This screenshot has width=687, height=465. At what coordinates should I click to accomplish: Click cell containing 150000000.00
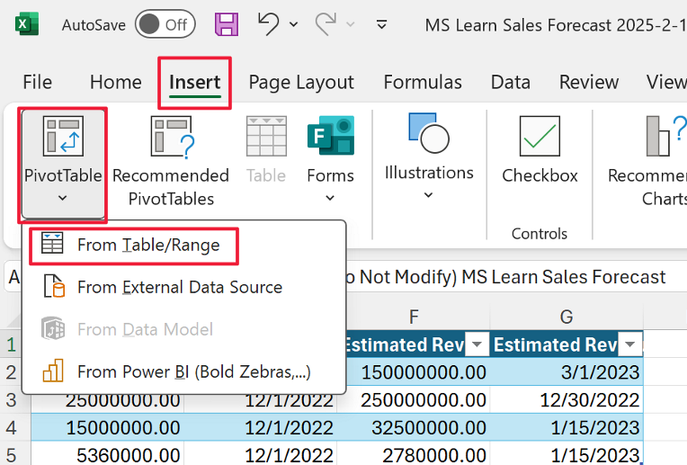click(418, 372)
